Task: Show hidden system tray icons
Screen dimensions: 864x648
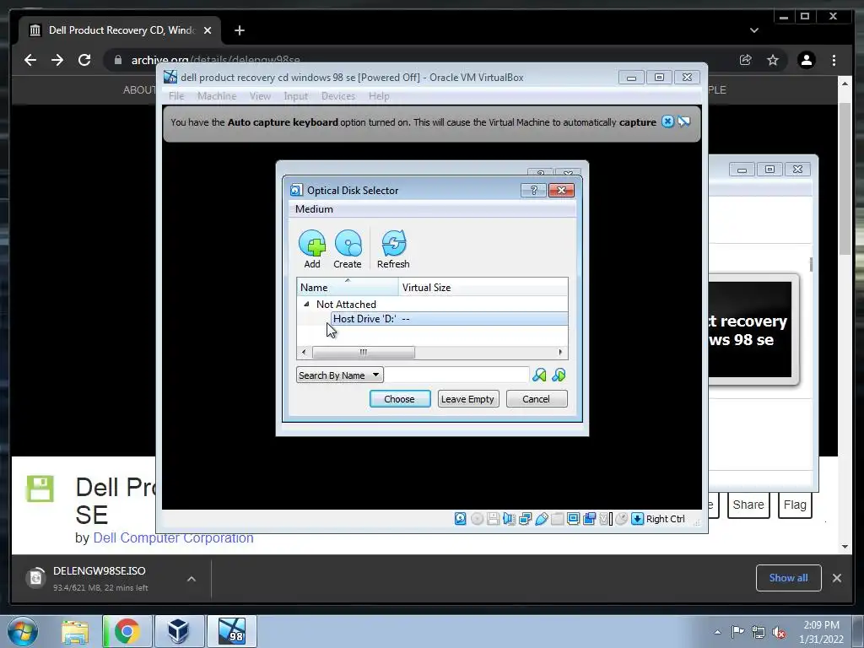Action: click(717, 633)
